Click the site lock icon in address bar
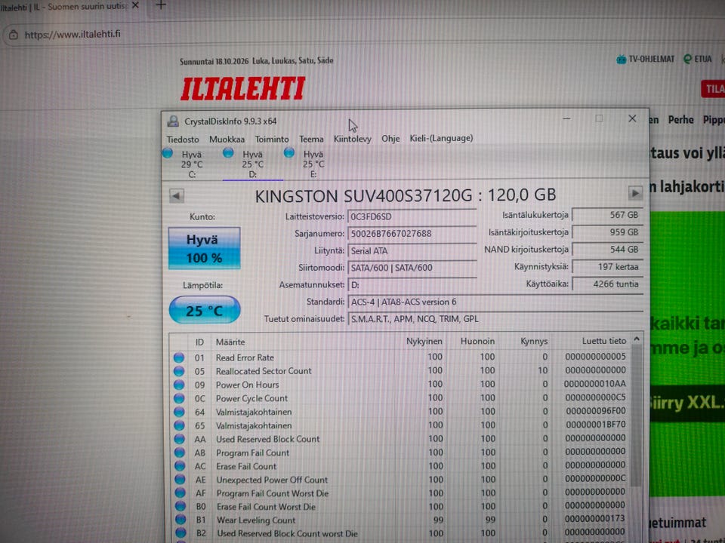Screen dimensions: 725x543 click(x=14, y=35)
